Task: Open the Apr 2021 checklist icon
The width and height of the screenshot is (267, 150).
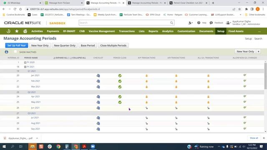Action: pos(98,97)
